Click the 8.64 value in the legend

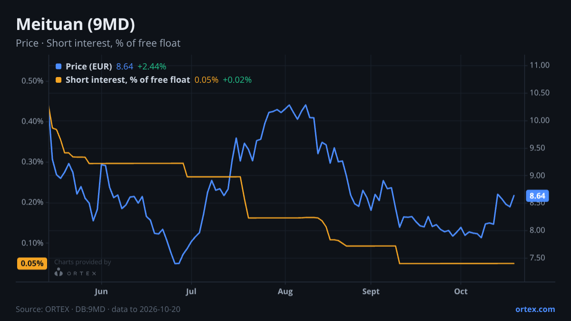tap(125, 67)
